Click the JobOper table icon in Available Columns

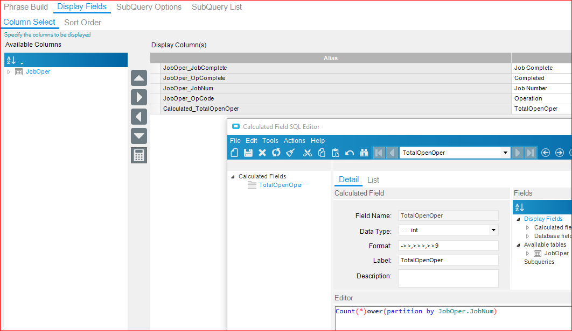tap(19, 72)
